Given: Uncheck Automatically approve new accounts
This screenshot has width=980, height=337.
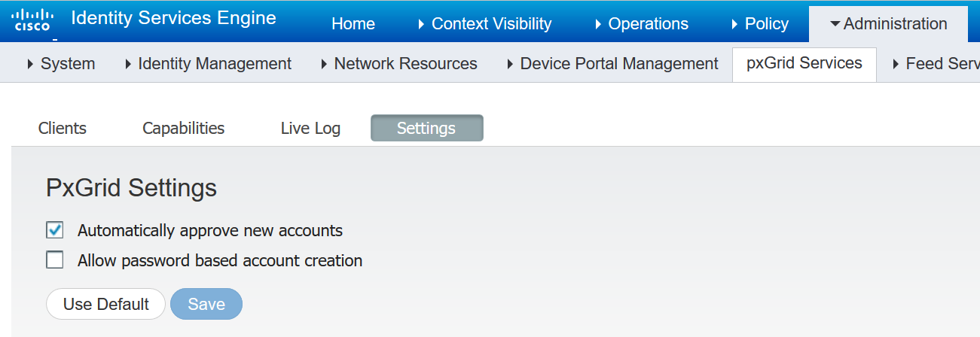Looking at the screenshot, I should pos(55,230).
